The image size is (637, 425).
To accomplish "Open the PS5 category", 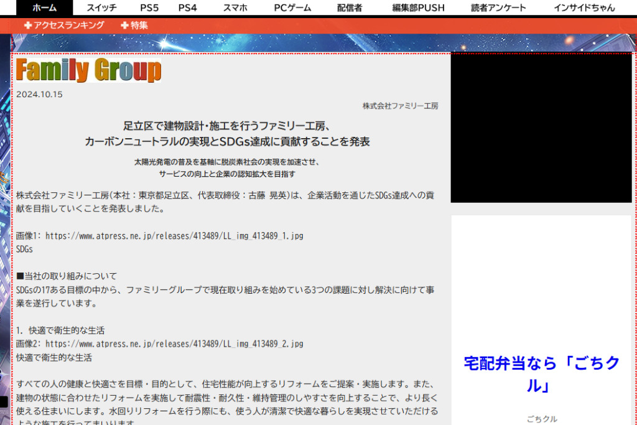I will point(149,7).
